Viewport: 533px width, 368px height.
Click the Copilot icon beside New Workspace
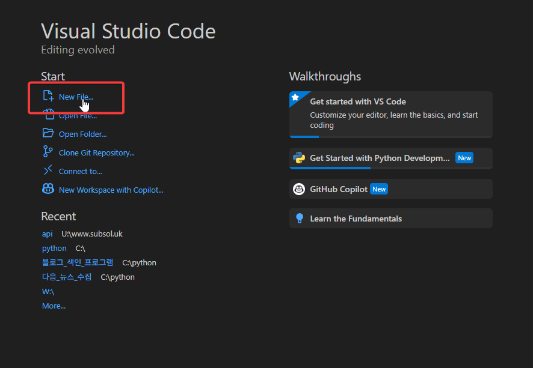(x=48, y=189)
